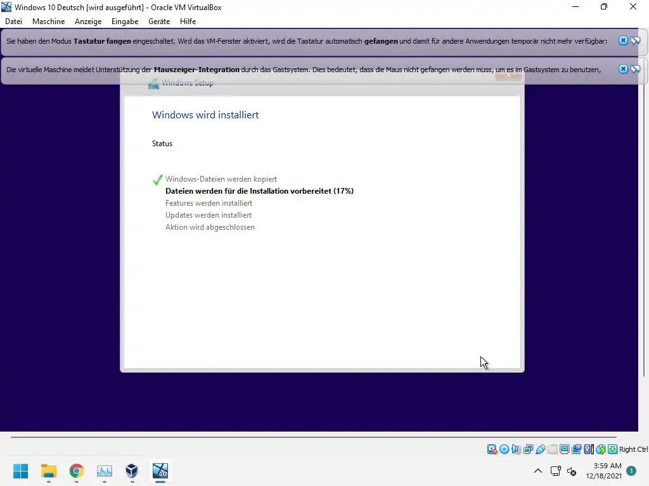Image resolution: width=649 pixels, height=486 pixels.
Task: Click the shared folders status icon
Action: [552, 449]
